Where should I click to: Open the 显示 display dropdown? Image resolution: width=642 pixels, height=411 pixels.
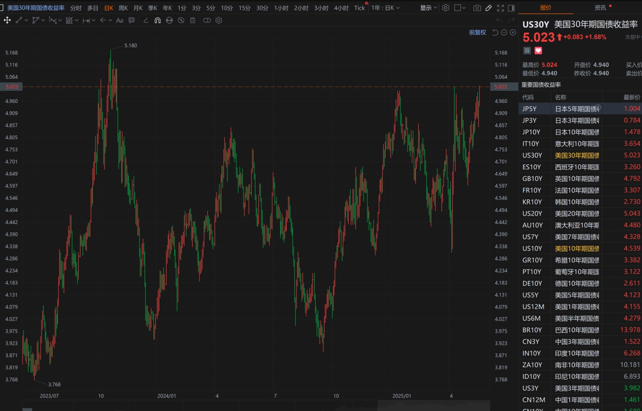(x=428, y=8)
